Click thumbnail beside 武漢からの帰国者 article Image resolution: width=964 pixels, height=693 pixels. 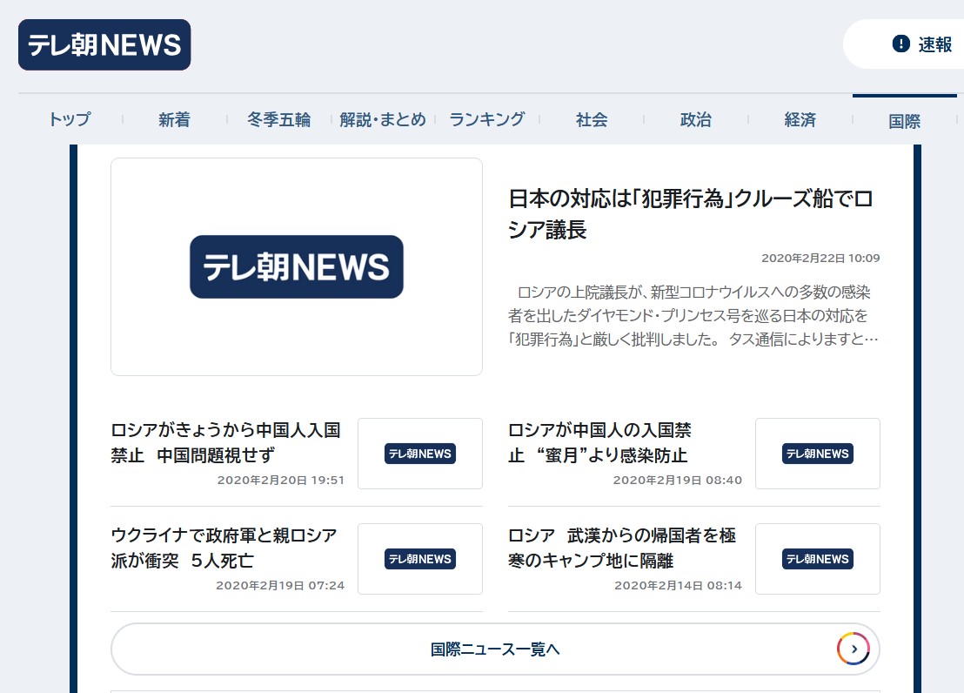pos(817,559)
